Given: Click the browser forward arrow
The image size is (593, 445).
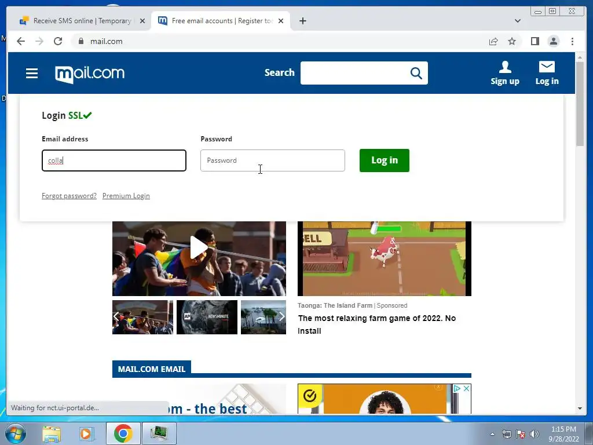Looking at the screenshot, I should [x=39, y=41].
